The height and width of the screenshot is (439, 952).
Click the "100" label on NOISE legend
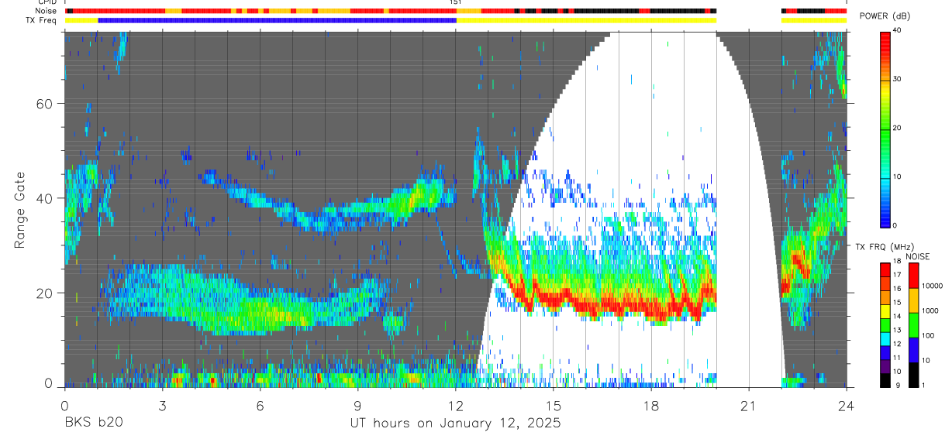pyautogui.click(x=927, y=335)
